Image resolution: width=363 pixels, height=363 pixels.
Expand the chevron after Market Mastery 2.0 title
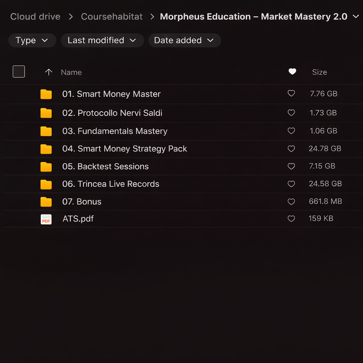(x=356, y=17)
